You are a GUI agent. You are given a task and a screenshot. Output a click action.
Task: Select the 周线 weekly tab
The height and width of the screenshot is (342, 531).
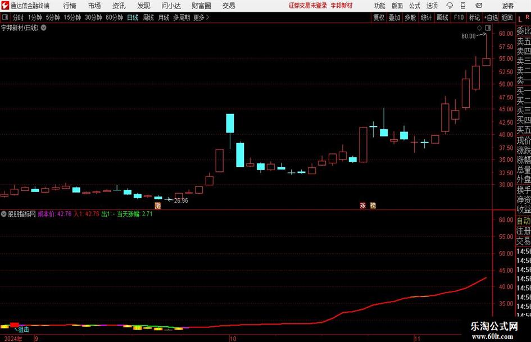pos(148,17)
